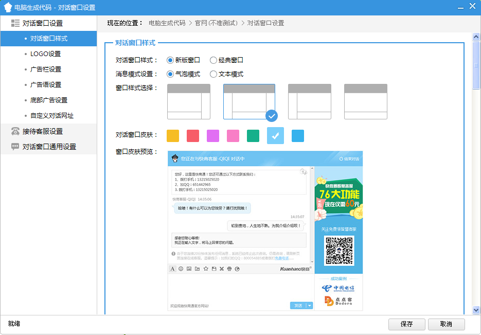Click the emoji smiley icon in preview
481x335 pixels.
pos(181,269)
